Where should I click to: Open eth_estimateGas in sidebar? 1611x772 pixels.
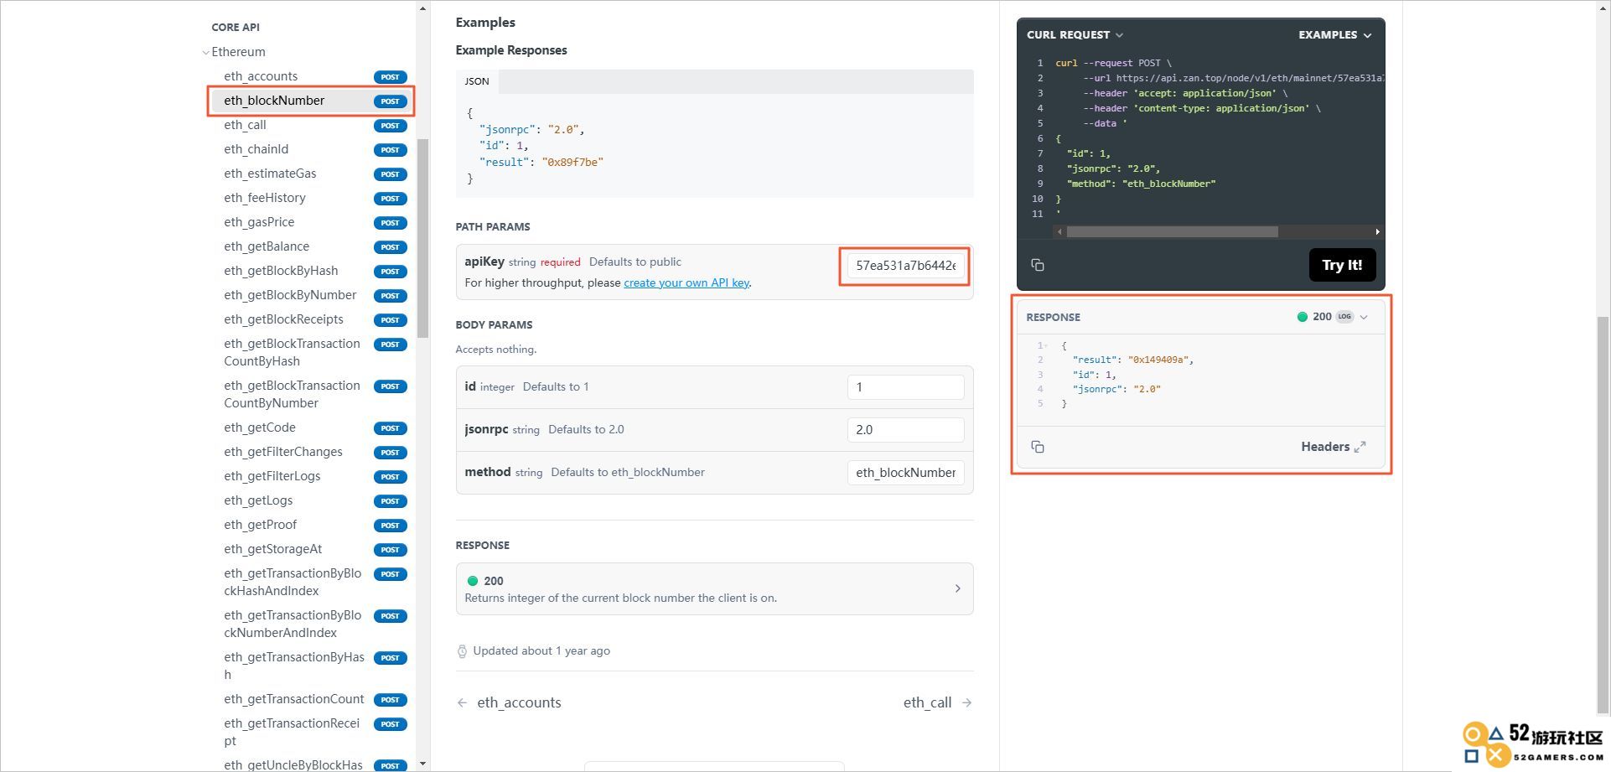pyautogui.click(x=310, y=174)
